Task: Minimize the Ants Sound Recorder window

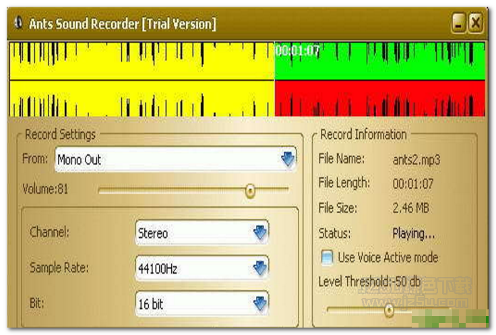Action: click(x=459, y=23)
